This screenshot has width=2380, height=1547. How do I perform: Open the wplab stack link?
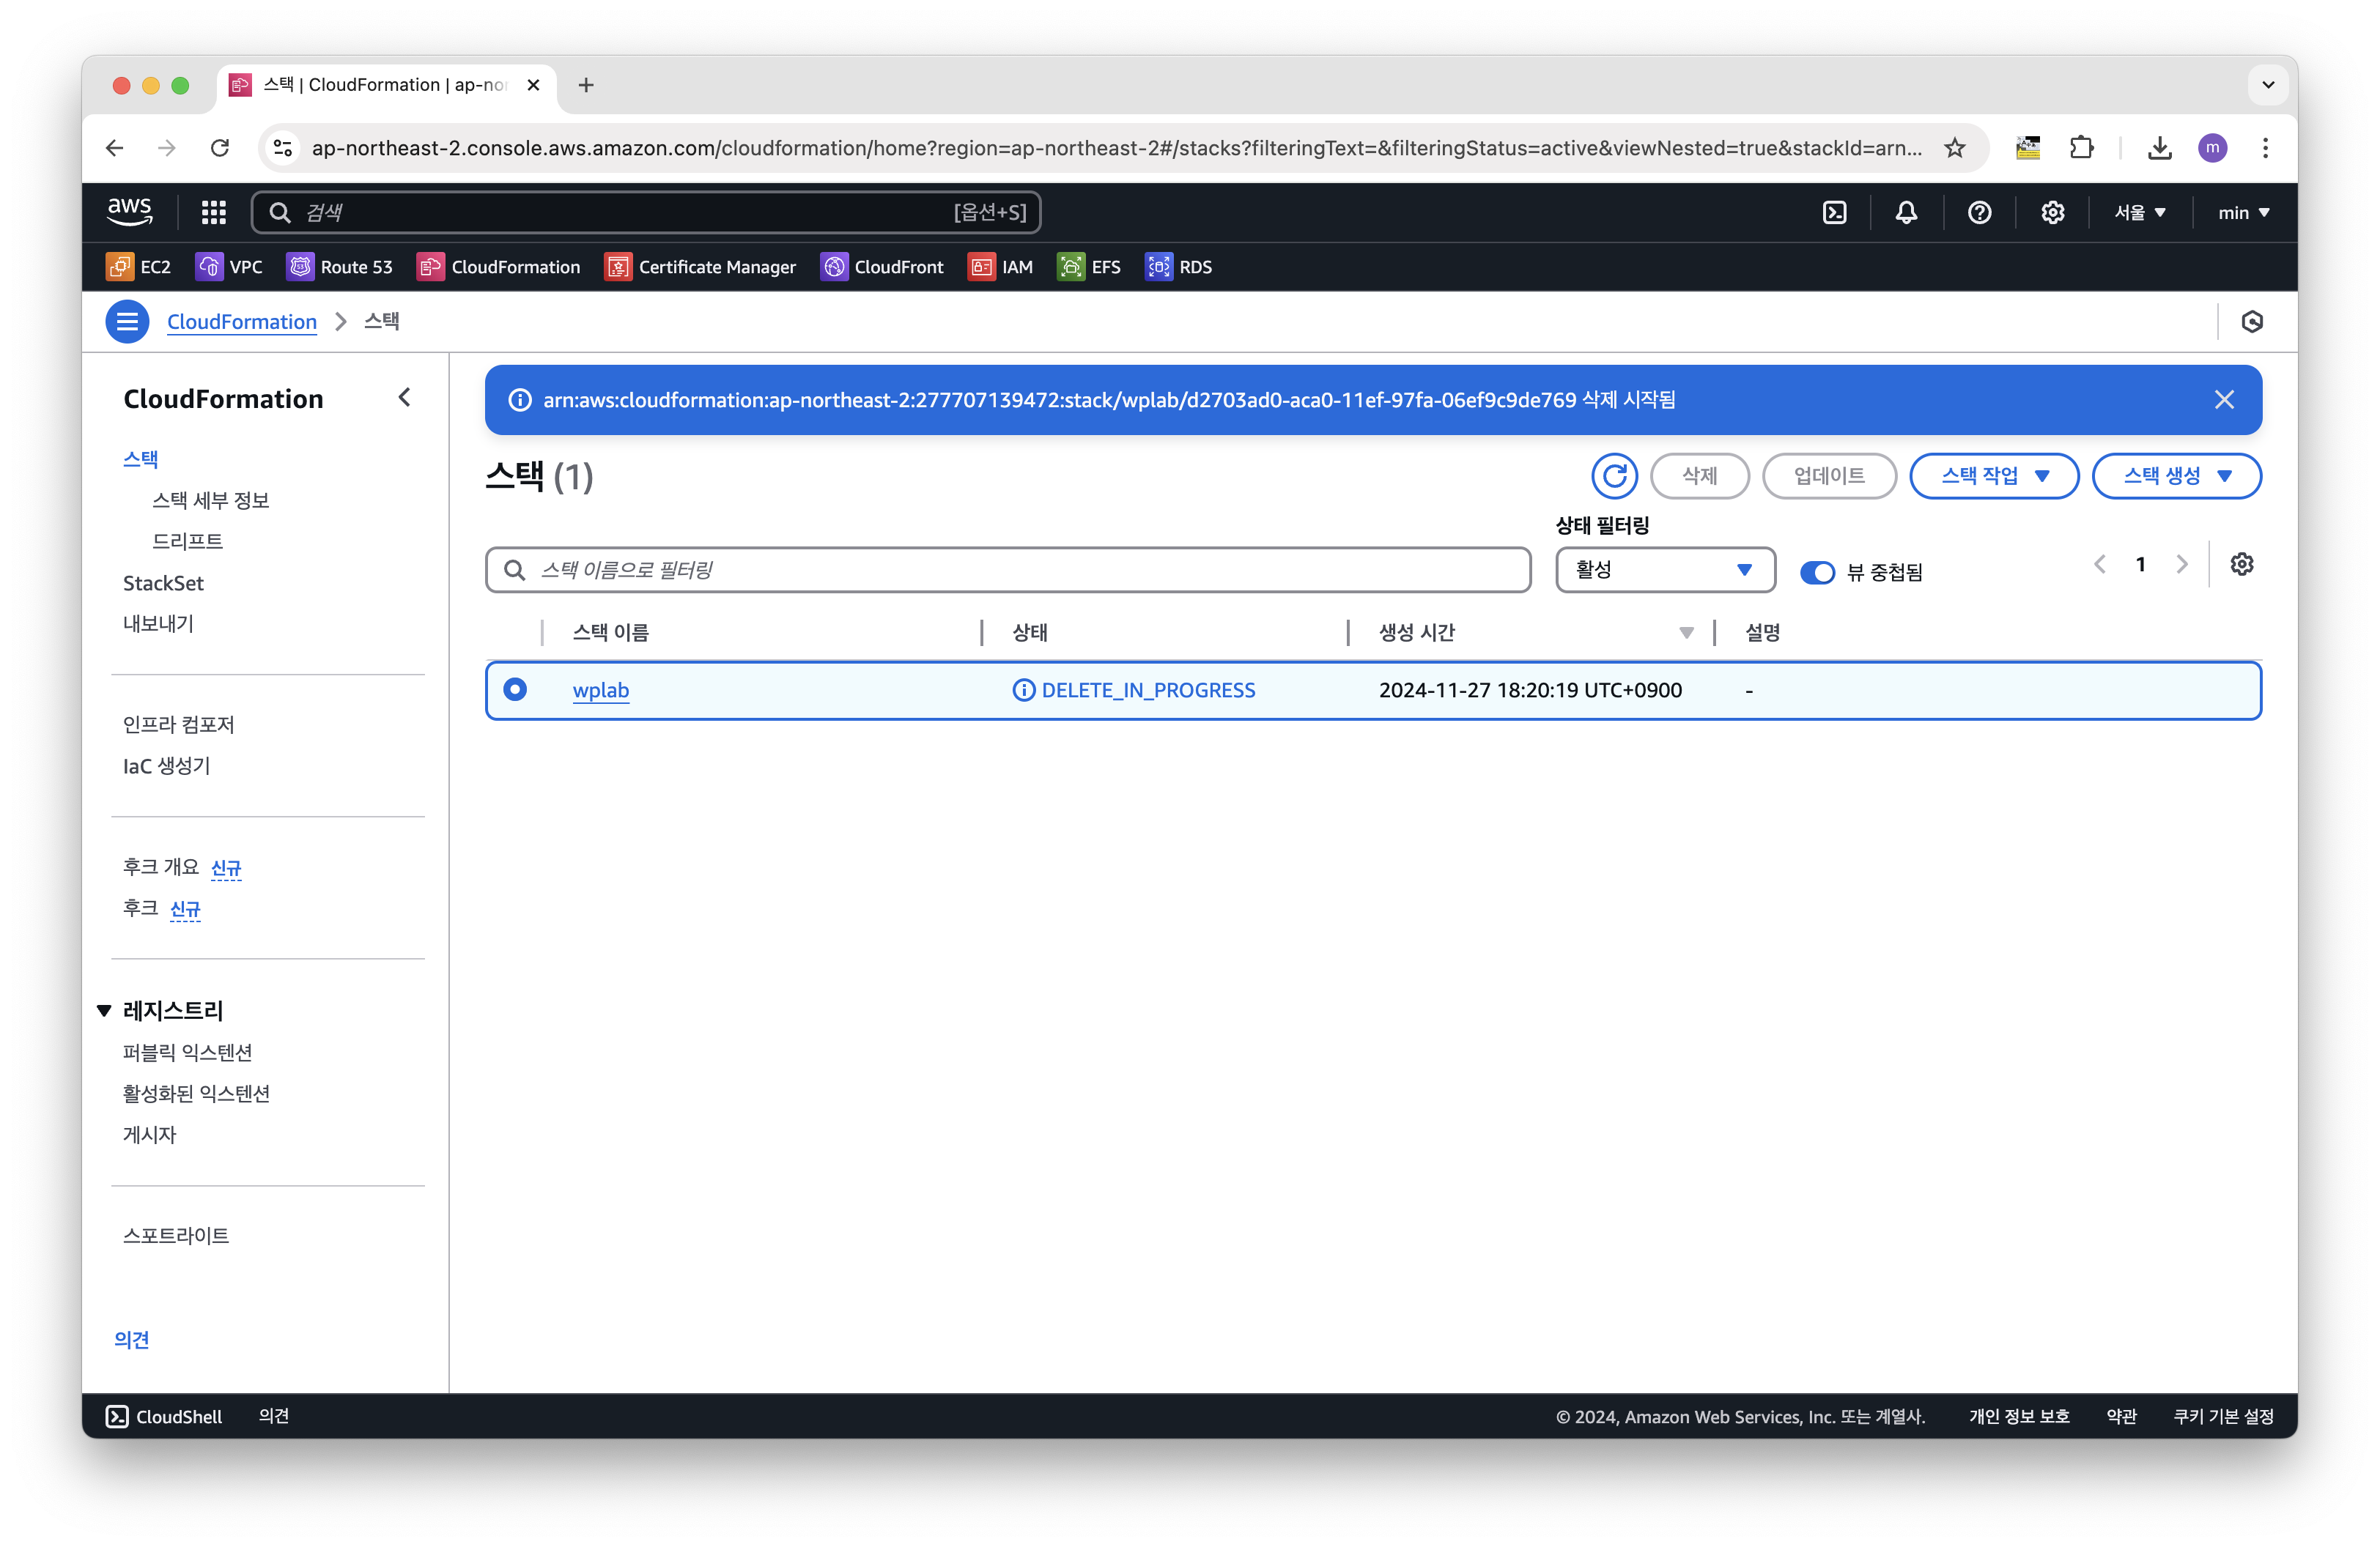pos(600,691)
